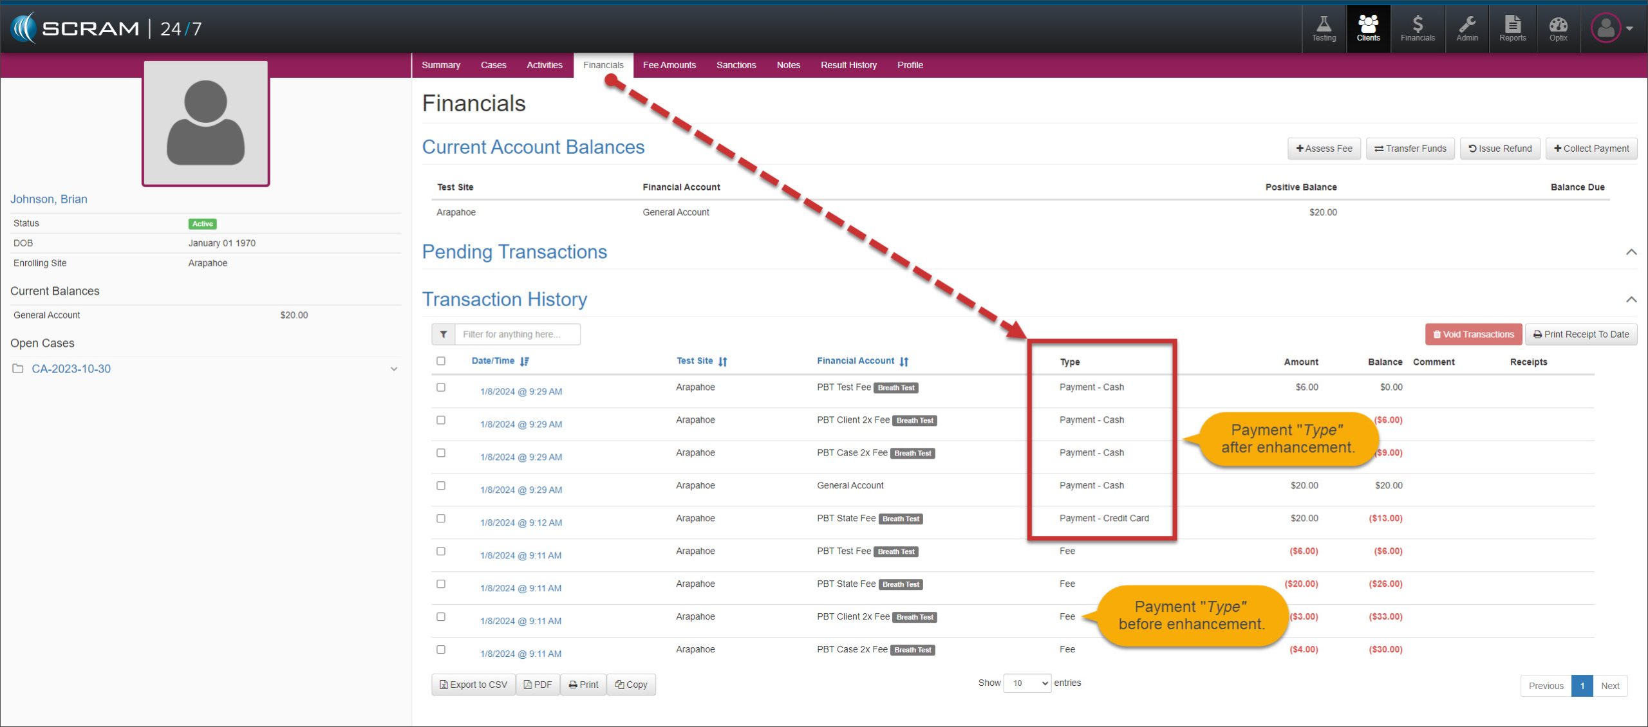Open the Result History tab

pyautogui.click(x=848, y=65)
